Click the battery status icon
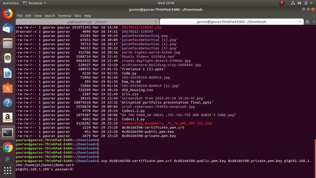The height and width of the screenshot is (178, 316). click(306, 3)
